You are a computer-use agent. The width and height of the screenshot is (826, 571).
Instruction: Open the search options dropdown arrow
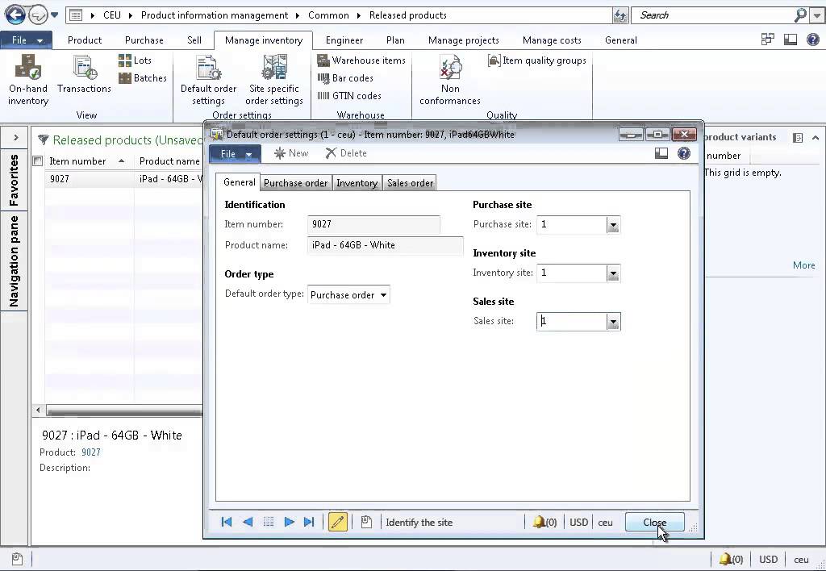tap(818, 15)
